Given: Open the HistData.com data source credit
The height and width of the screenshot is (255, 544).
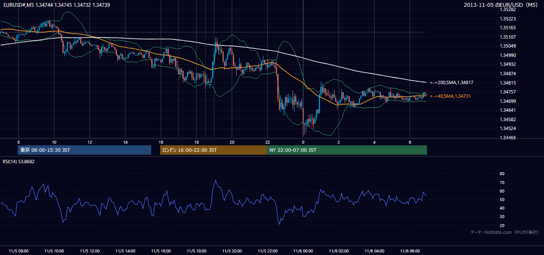Looking at the screenshot, I should (x=505, y=232).
